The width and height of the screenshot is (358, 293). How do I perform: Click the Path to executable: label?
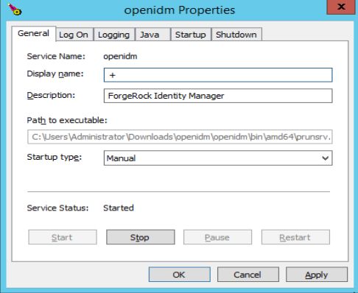pyautogui.click(x=67, y=120)
